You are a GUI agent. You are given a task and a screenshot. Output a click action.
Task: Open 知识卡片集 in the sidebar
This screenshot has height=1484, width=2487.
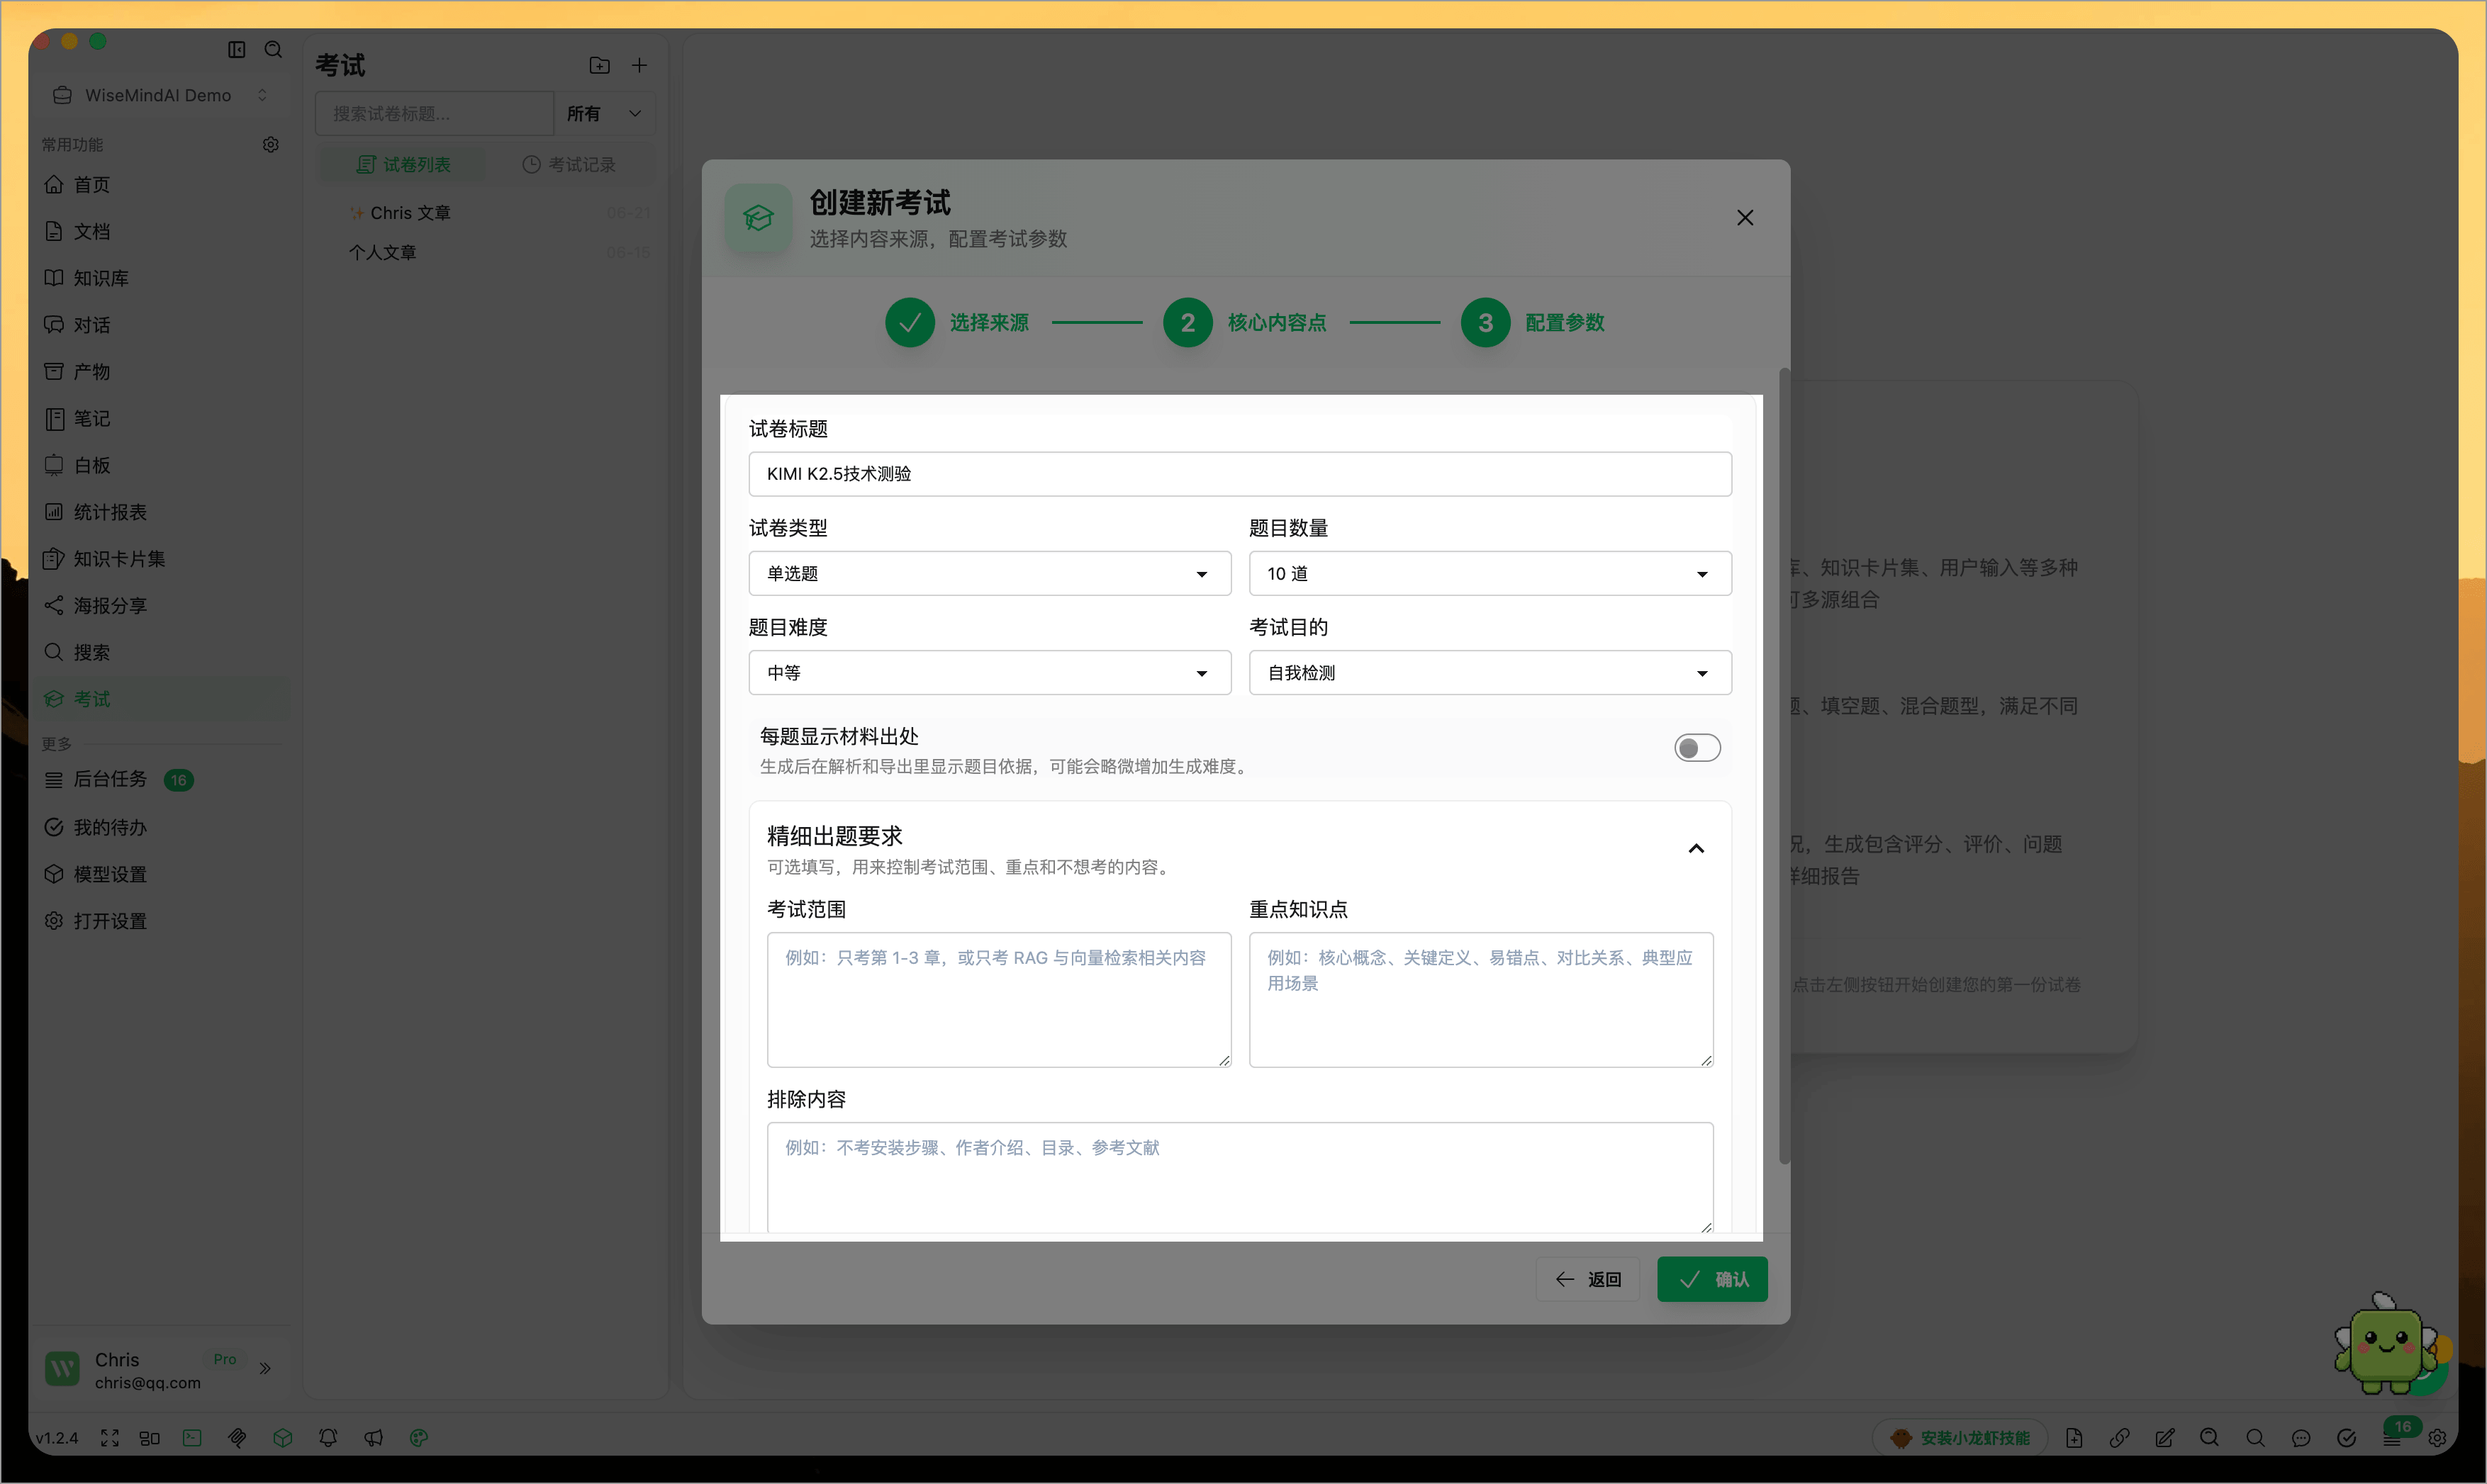coord(162,558)
